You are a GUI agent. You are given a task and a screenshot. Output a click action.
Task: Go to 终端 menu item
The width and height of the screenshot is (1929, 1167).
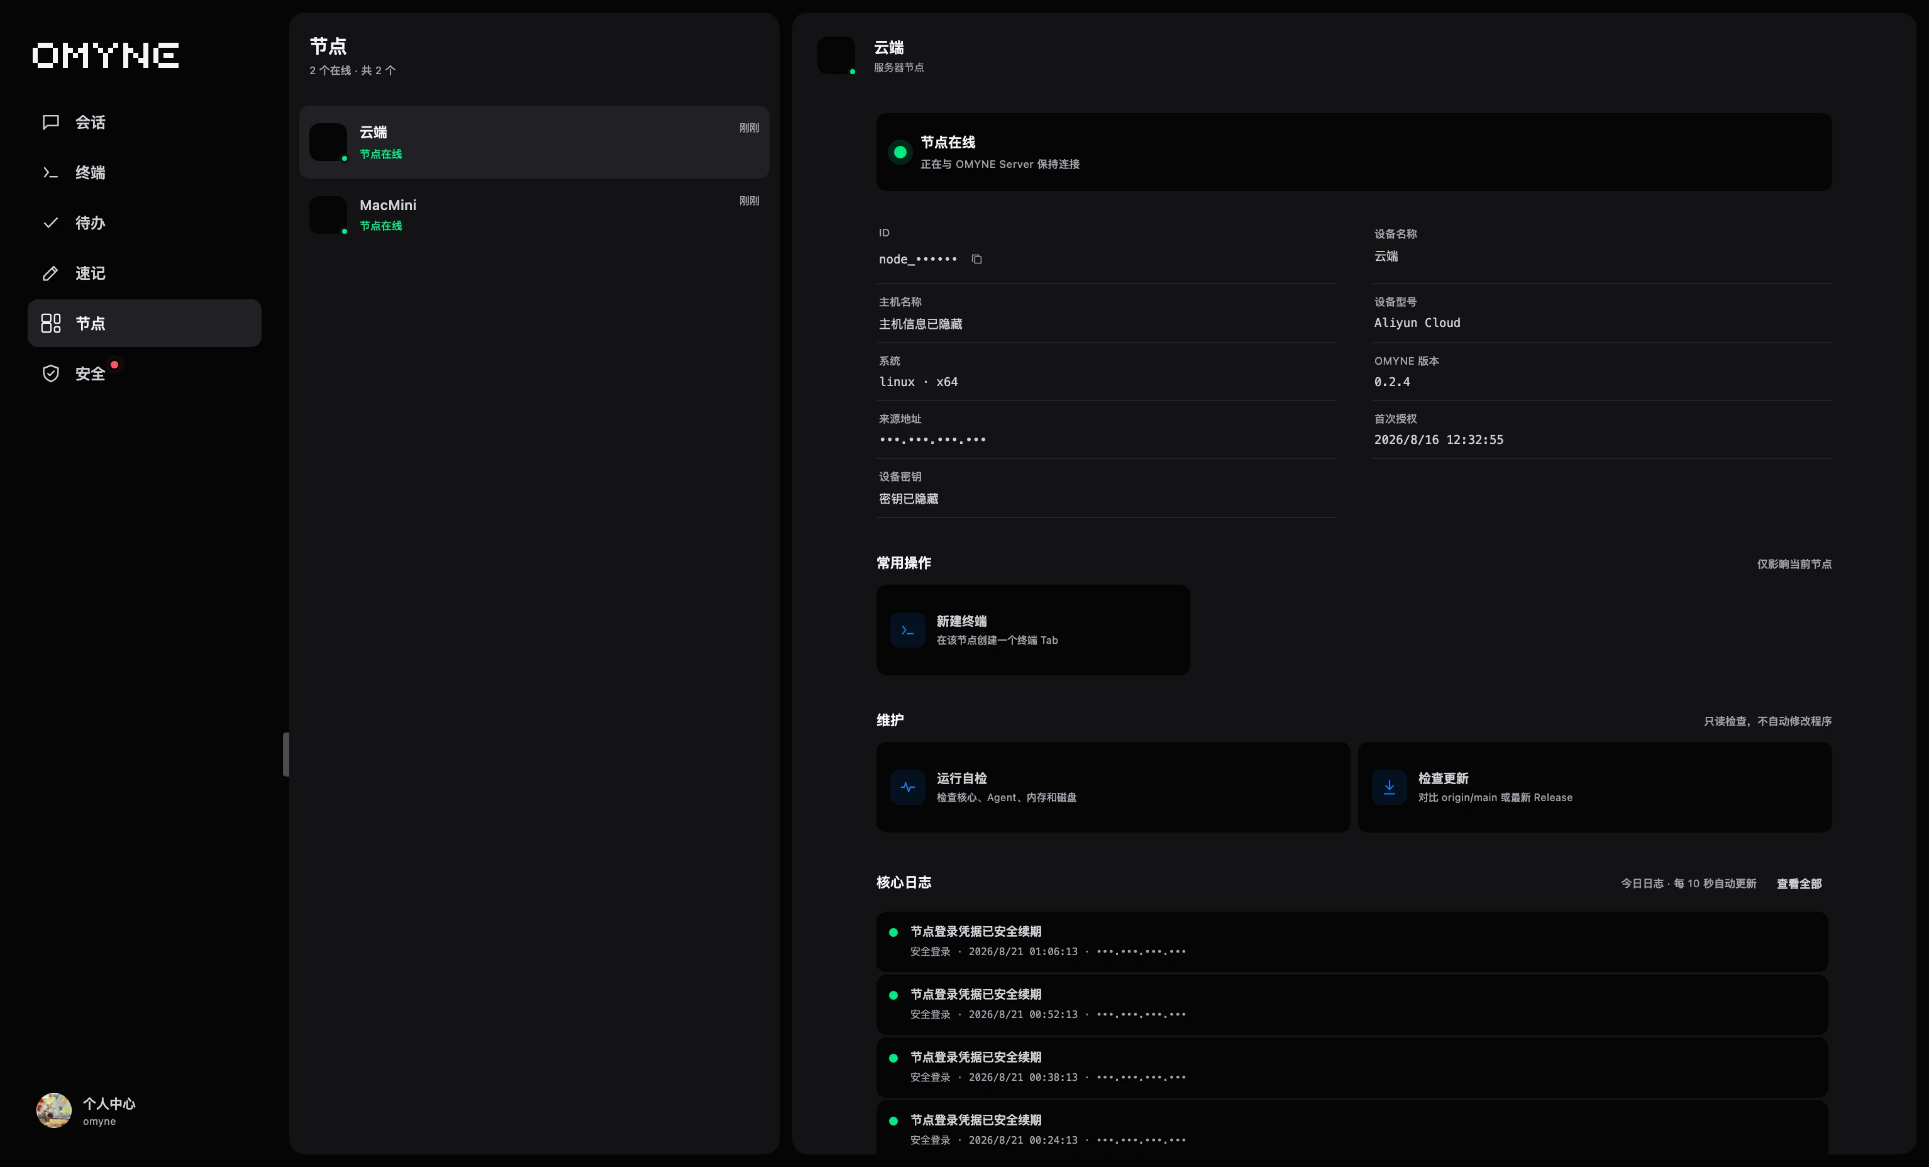(144, 172)
